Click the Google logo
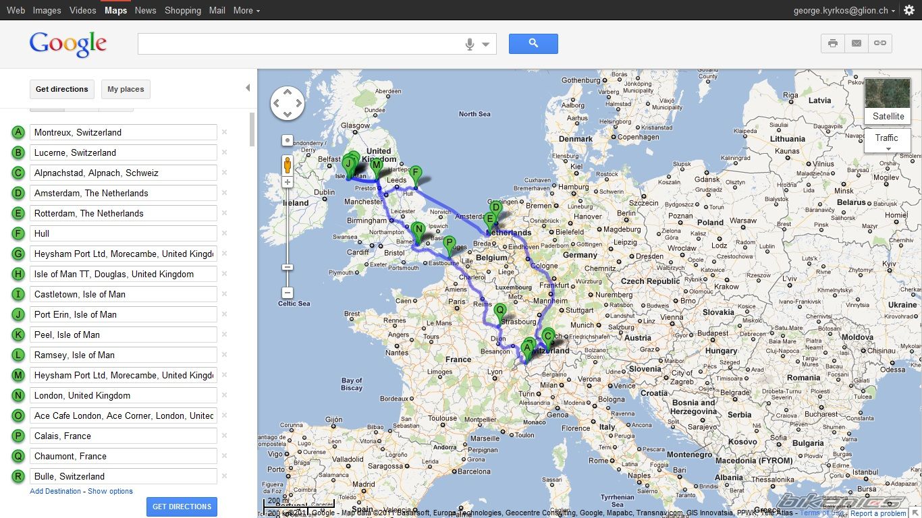The image size is (922, 518). click(x=68, y=45)
